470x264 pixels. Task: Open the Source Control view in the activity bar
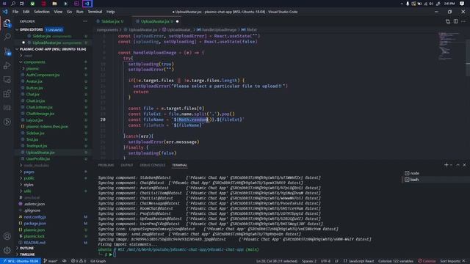(x=7, y=51)
